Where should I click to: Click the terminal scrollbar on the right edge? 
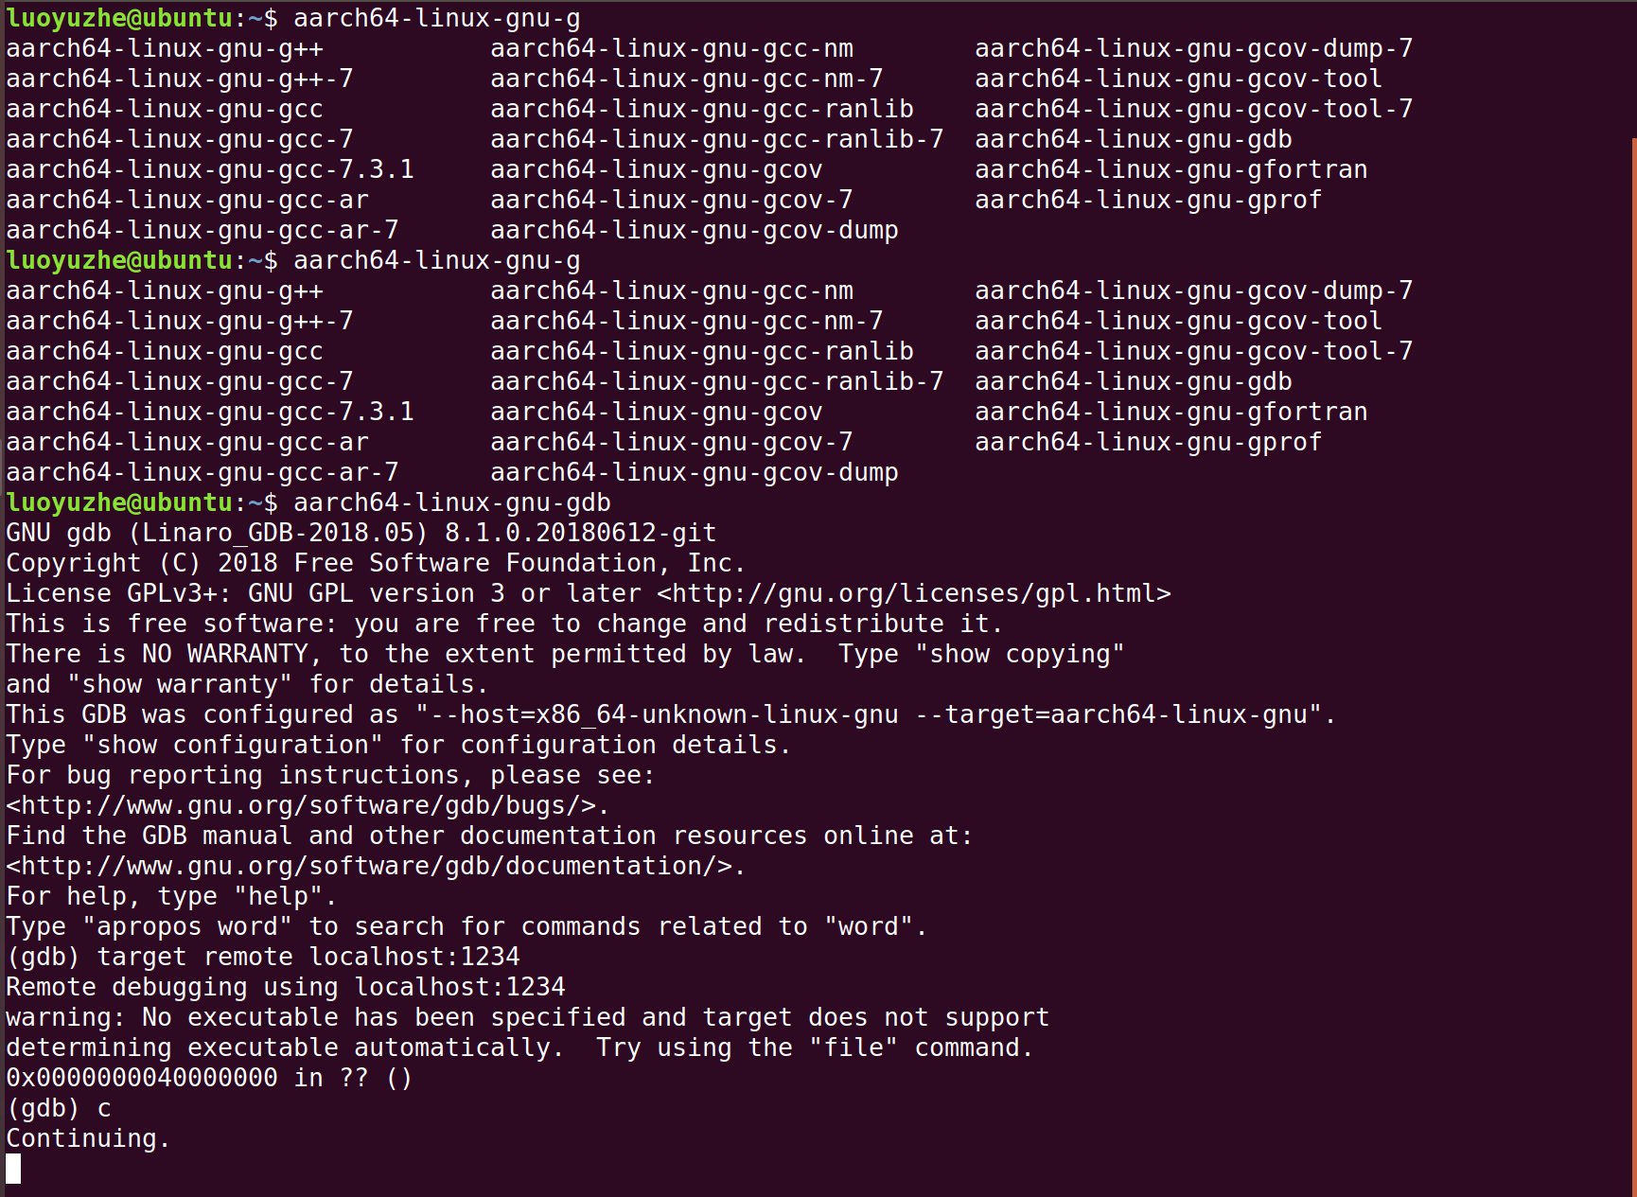coord(1632,662)
